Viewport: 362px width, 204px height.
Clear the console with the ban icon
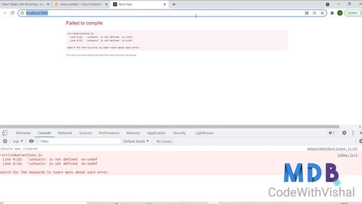coord(5,141)
